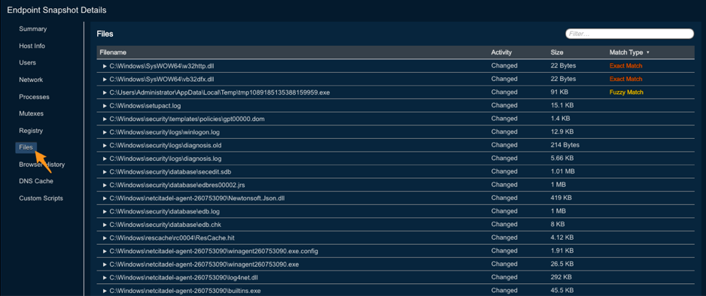Click Changed activity for diagnosis.log row
The image size is (706, 296).
pos(504,159)
